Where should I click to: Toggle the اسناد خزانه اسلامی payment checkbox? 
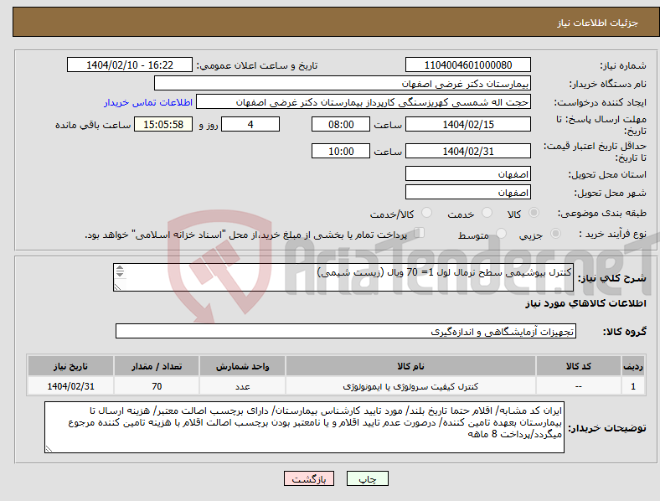pos(420,232)
